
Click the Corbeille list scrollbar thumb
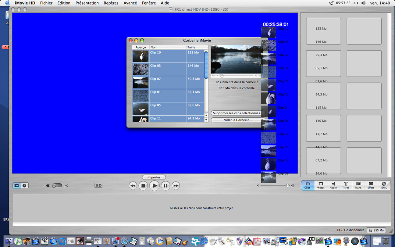coord(206,65)
